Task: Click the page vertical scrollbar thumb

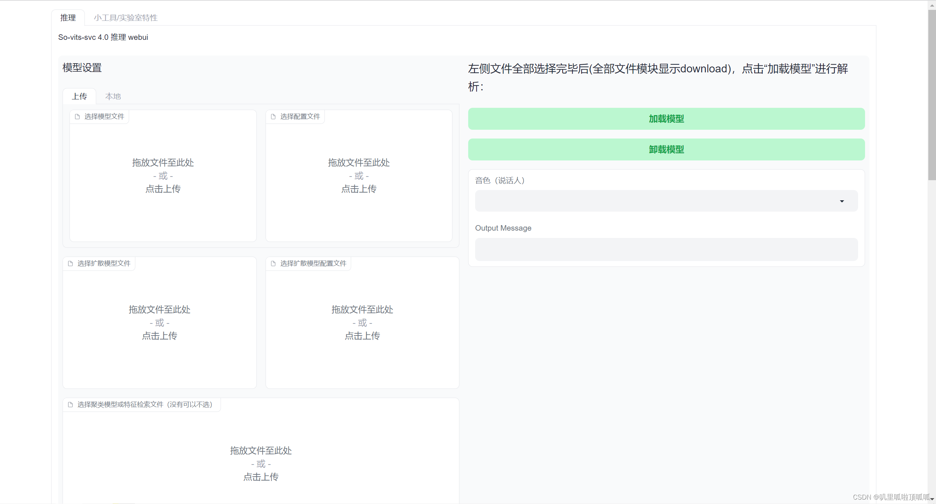Action: coord(932,95)
